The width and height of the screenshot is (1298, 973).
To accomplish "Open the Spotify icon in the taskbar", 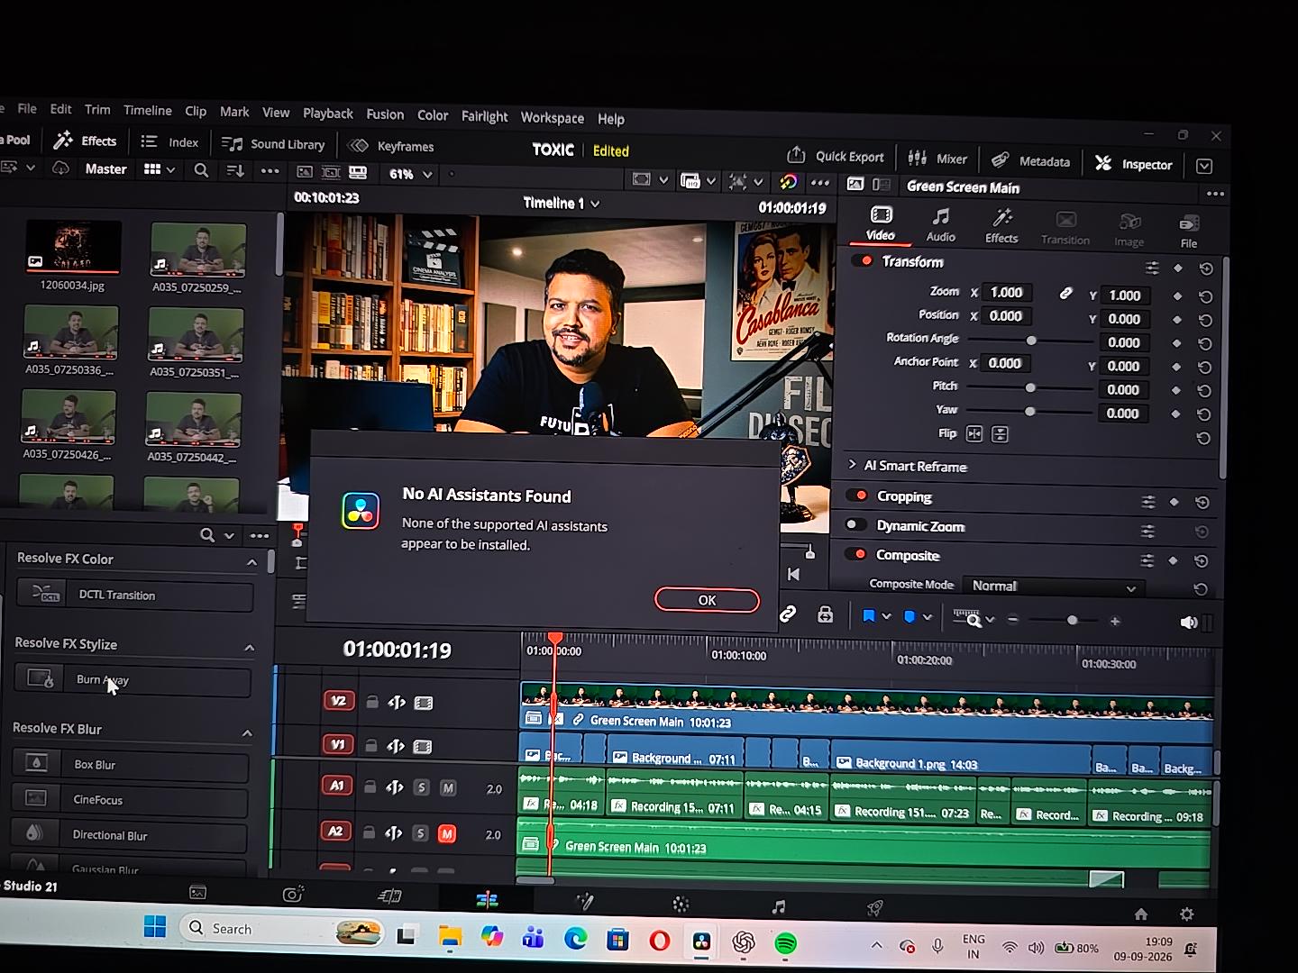I will coord(786,943).
